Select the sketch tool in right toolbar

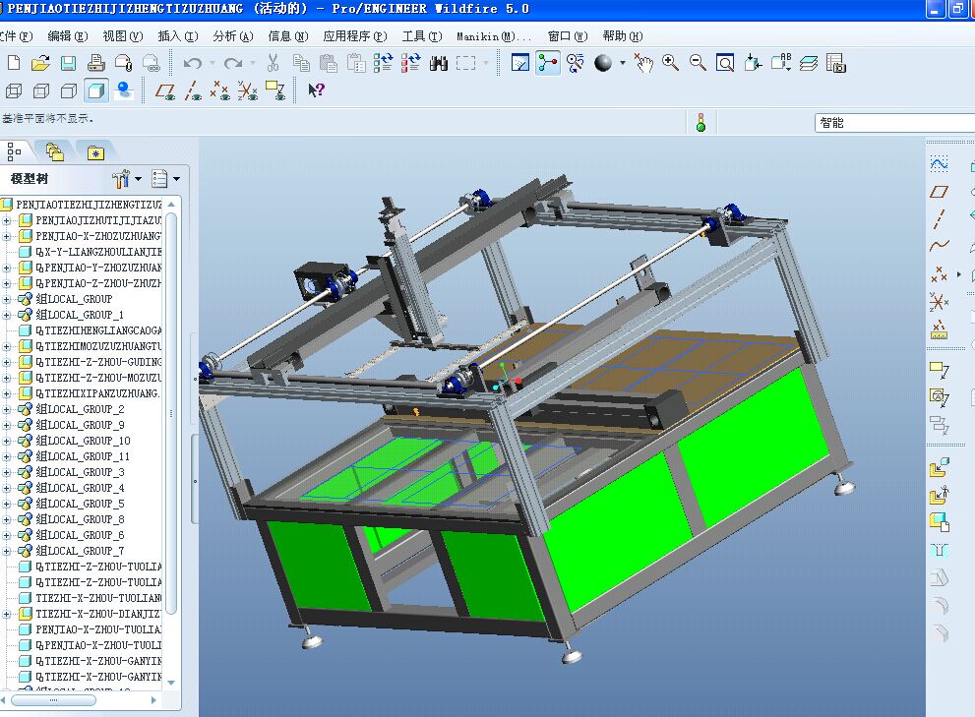[x=939, y=164]
